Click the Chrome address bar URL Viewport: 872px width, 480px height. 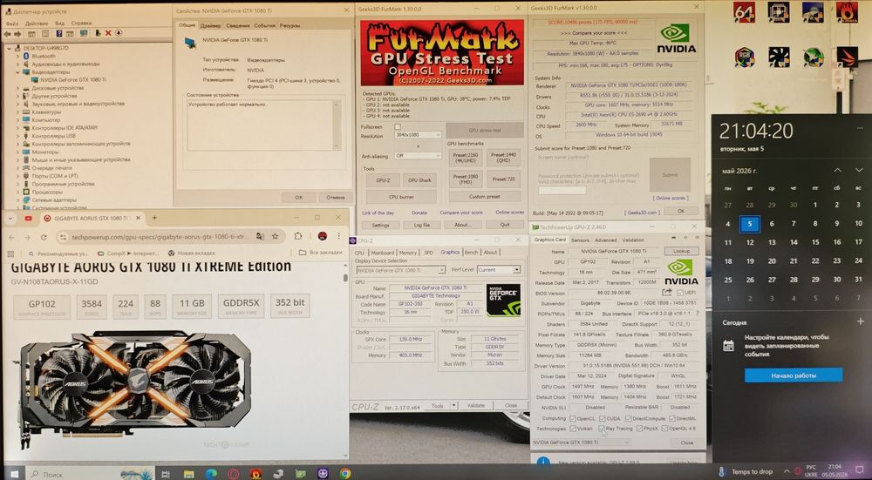pyautogui.click(x=160, y=237)
